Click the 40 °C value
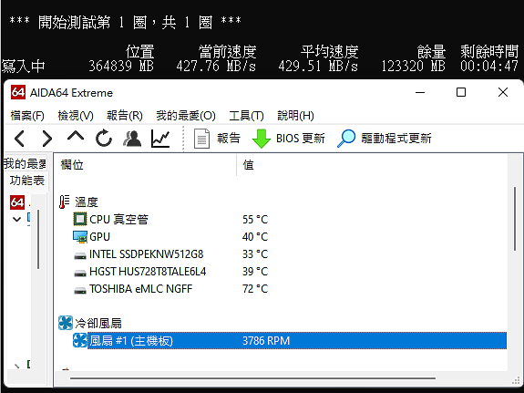Viewport: 524px width, 393px height. pos(255,237)
